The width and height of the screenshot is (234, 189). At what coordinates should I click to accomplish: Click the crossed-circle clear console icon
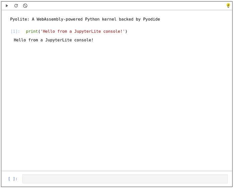click(x=25, y=6)
